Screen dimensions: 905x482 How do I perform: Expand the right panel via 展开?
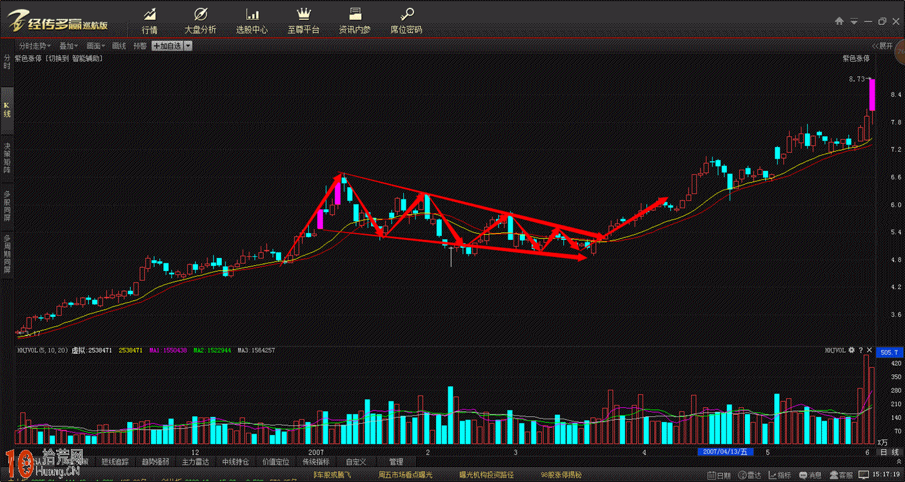point(882,46)
